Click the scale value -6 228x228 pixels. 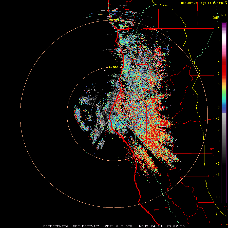[218, 175]
